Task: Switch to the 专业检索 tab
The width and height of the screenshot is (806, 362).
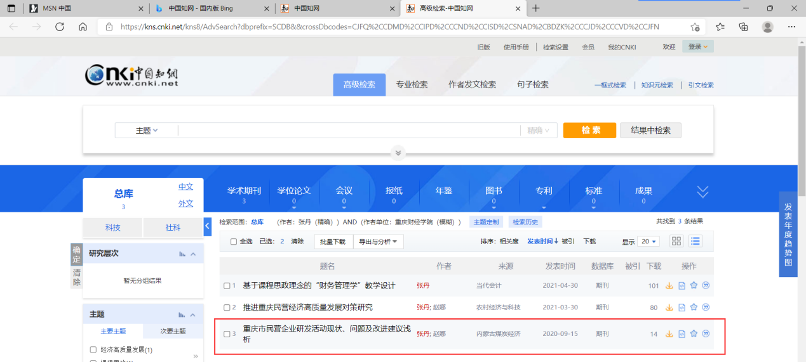Action: point(412,85)
